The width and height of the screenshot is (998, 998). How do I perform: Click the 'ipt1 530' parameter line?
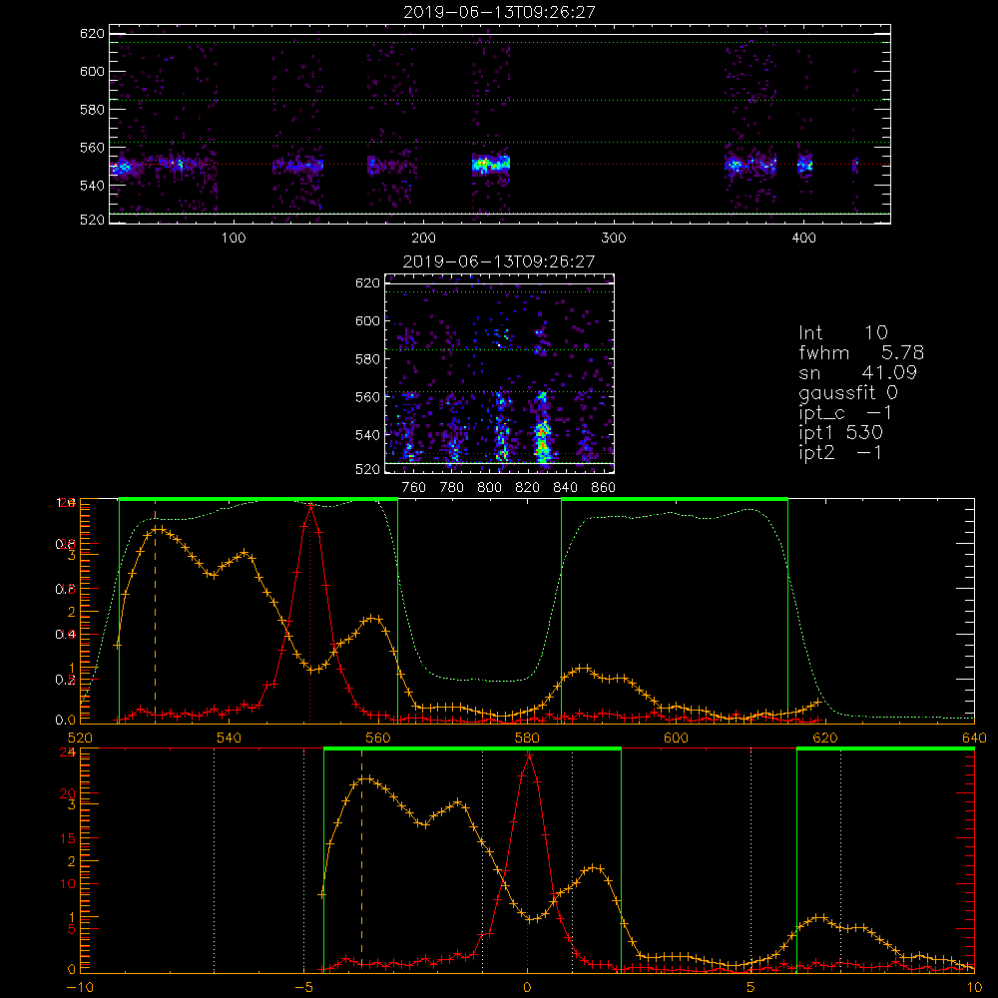point(840,433)
